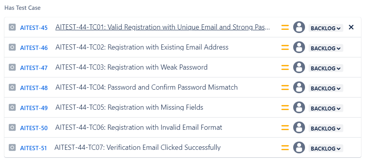
Task: Click the medium priority icon for AITEST-45
Action: [x=285, y=28]
